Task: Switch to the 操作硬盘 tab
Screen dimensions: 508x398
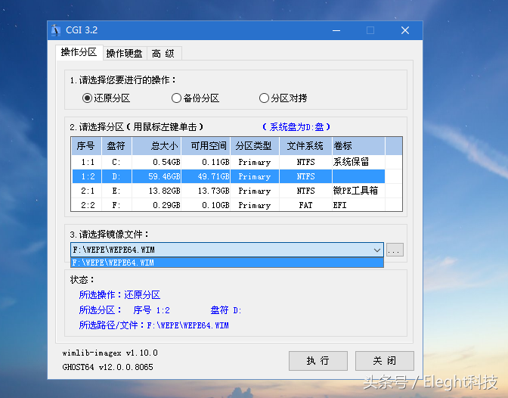Action: [x=124, y=53]
